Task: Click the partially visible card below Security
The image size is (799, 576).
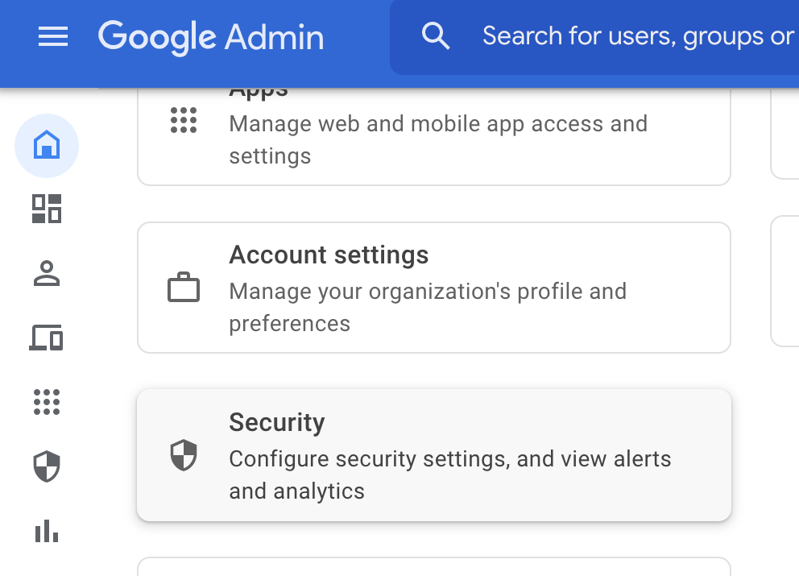Action: tap(433, 567)
